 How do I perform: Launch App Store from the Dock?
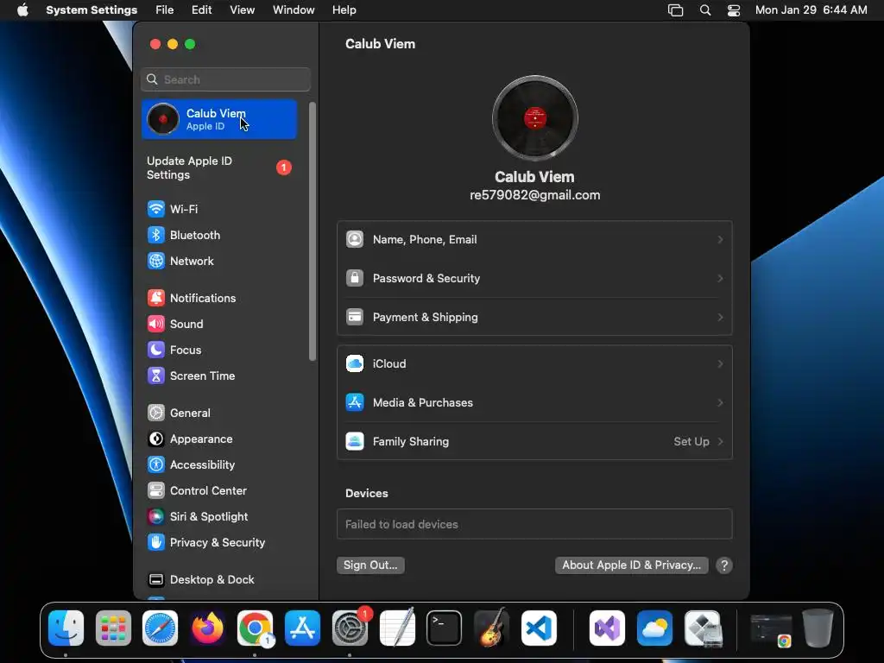(302, 628)
